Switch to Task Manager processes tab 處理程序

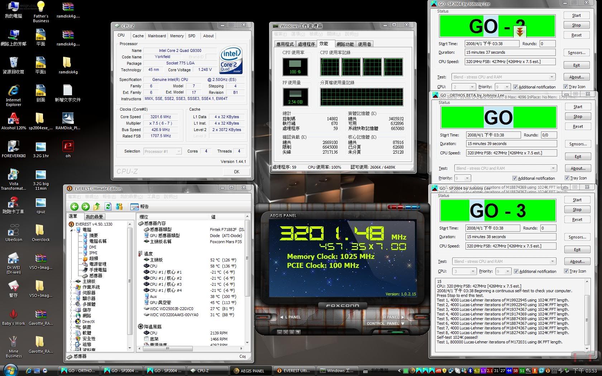tap(306, 44)
